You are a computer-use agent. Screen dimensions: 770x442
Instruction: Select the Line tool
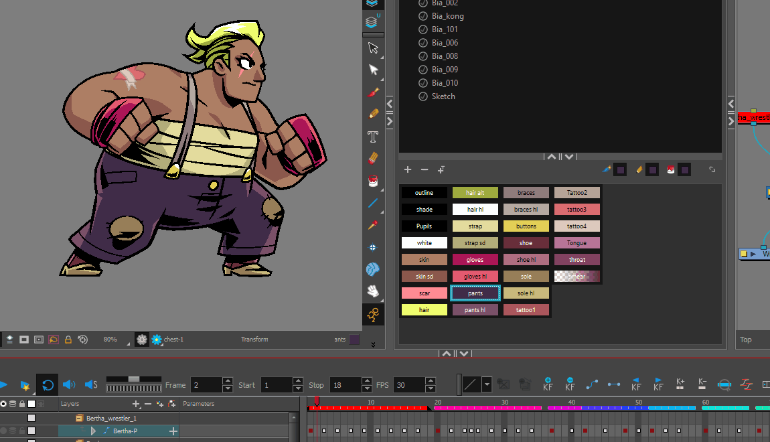373,204
